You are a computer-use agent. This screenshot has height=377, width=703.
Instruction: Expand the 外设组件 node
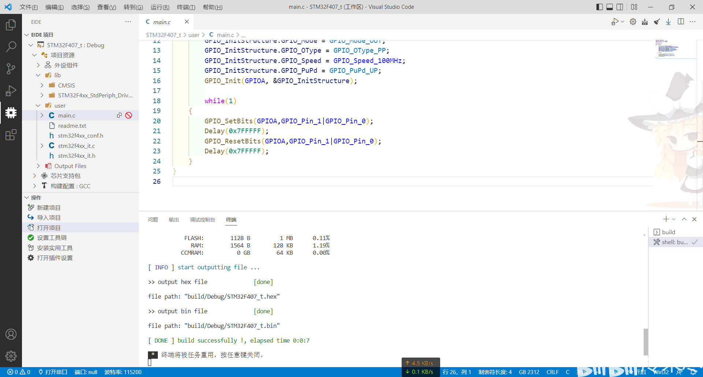(38, 65)
